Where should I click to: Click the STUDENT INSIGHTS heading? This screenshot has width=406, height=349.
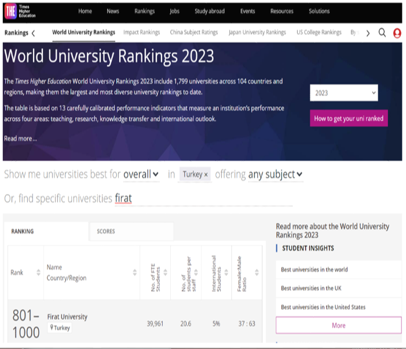[x=308, y=248]
